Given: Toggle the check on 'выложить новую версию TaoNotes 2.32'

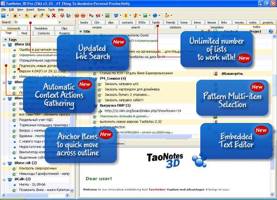Looking at the screenshot, I should [95, 122].
